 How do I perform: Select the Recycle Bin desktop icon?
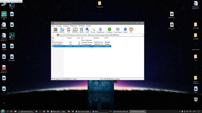coord(196,99)
